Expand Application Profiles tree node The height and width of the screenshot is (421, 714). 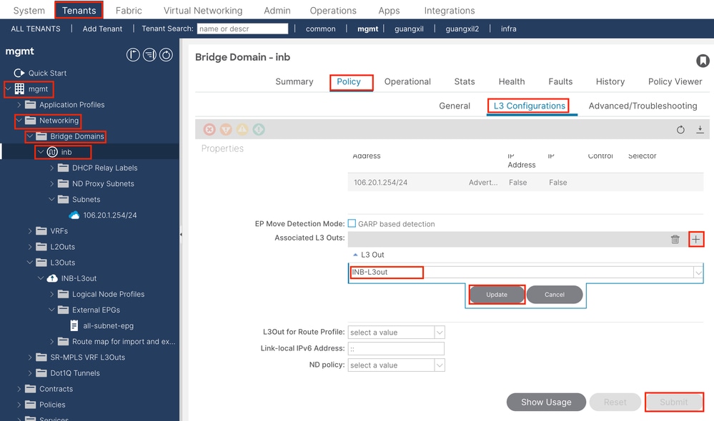pos(19,105)
